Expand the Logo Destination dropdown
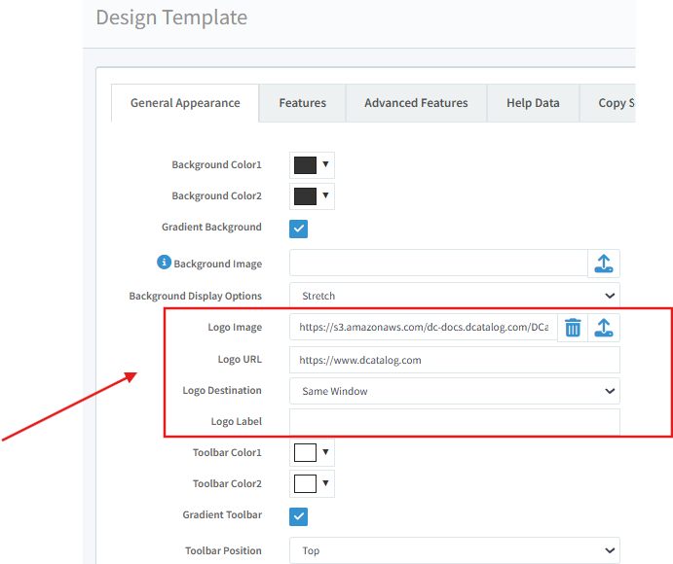The image size is (673, 564). 454,391
